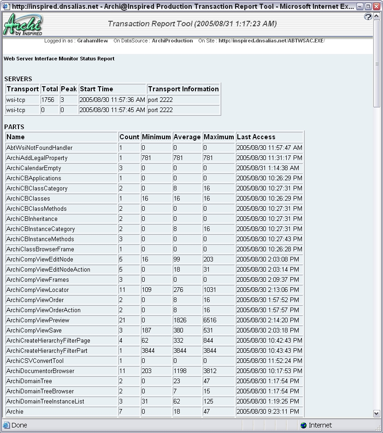Select the ArchiCompViewPreview row name

pos(38,320)
